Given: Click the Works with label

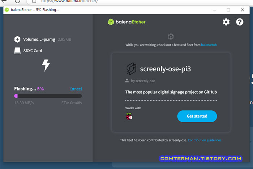Looking at the screenshot, I should pos(133,108).
